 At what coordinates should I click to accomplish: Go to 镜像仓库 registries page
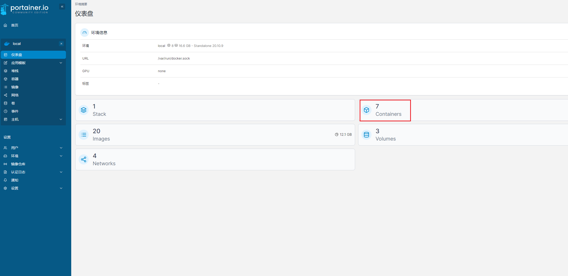pos(18,164)
